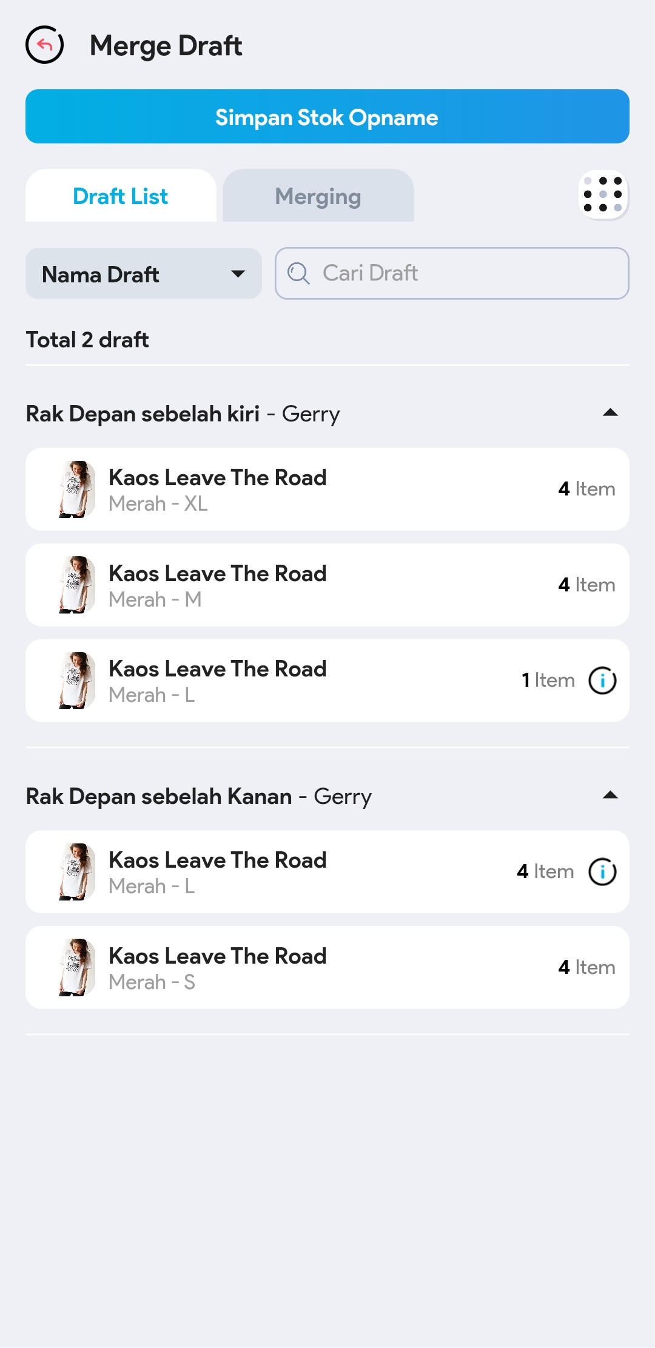Image resolution: width=655 pixels, height=1348 pixels.
Task: Click the search magnifier icon
Action: [298, 273]
